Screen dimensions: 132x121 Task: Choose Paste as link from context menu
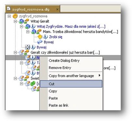(71, 105)
